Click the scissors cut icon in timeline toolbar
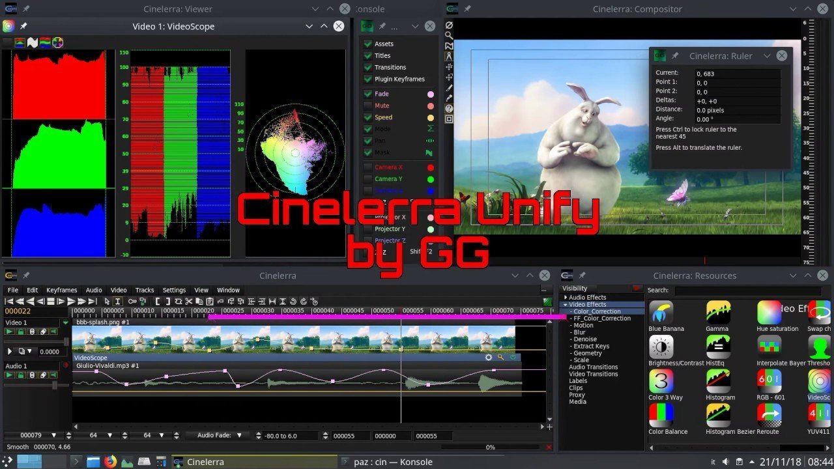 (188, 302)
